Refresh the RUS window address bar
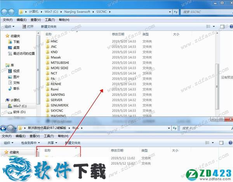233x182 pixels. pyautogui.click(x=175, y=128)
